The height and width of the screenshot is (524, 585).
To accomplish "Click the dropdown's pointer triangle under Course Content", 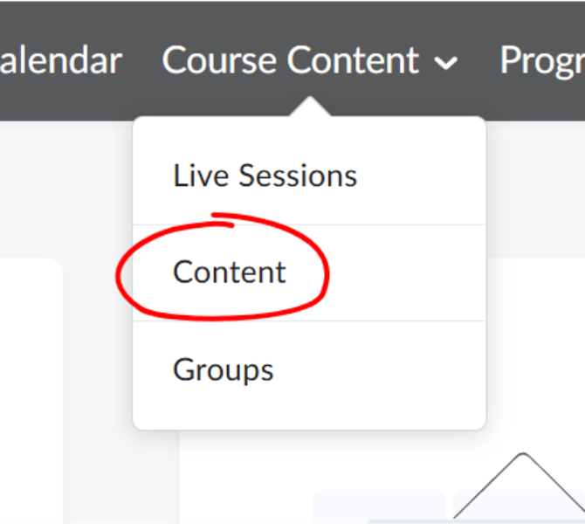I will click(x=310, y=107).
